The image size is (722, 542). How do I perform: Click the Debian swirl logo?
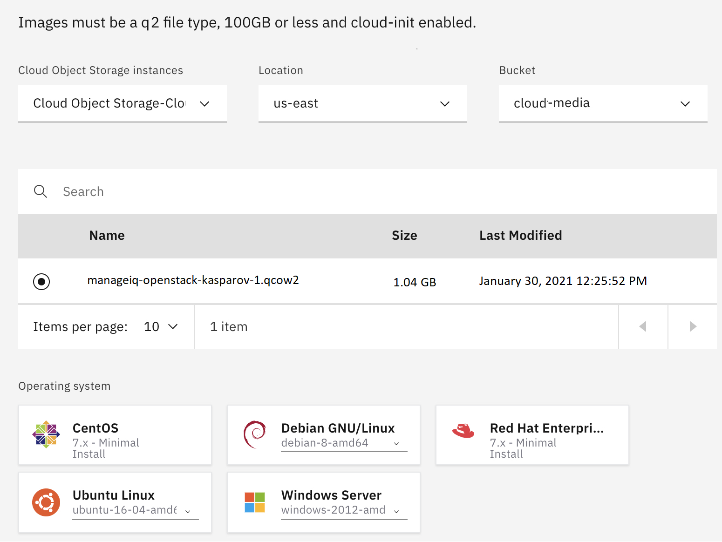coord(255,434)
